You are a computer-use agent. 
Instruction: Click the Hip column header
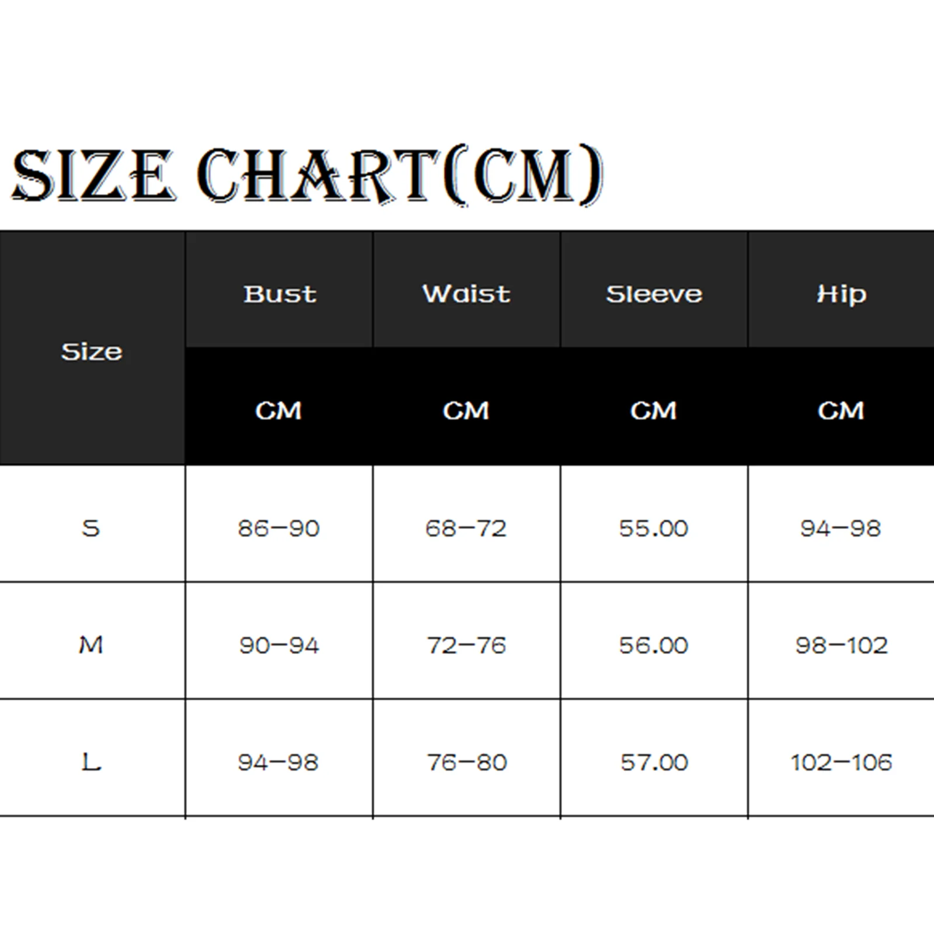pyautogui.click(x=841, y=295)
